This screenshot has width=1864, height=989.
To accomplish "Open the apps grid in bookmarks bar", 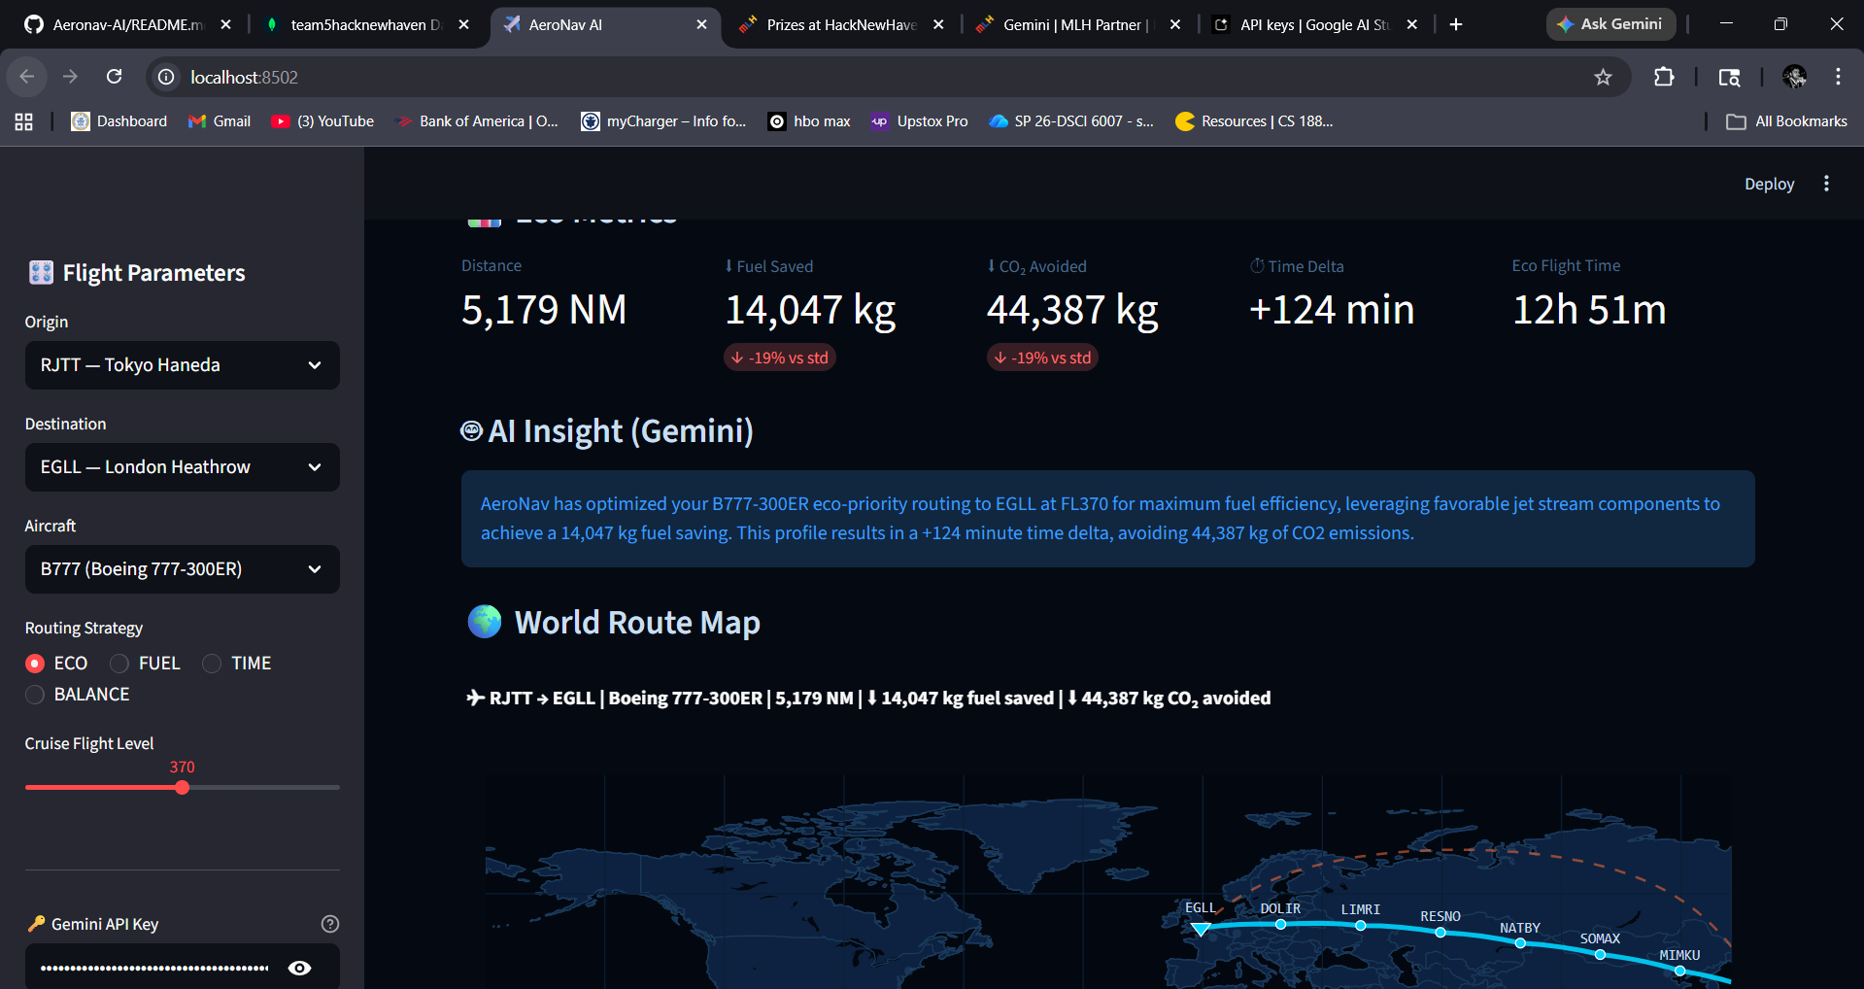I will (x=24, y=121).
